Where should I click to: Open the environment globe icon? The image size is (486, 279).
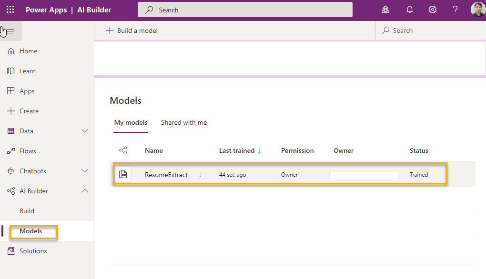(x=385, y=10)
